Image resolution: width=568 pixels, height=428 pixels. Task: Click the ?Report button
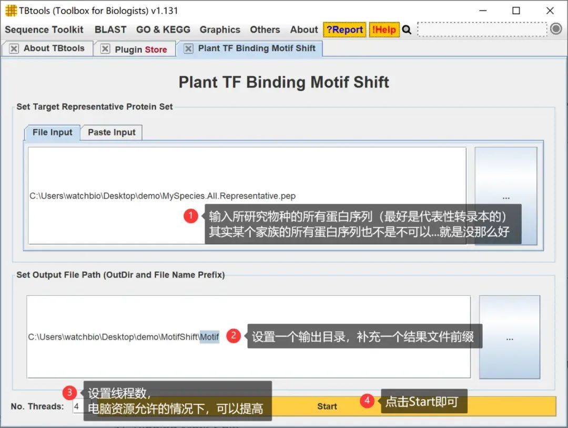pos(344,29)
